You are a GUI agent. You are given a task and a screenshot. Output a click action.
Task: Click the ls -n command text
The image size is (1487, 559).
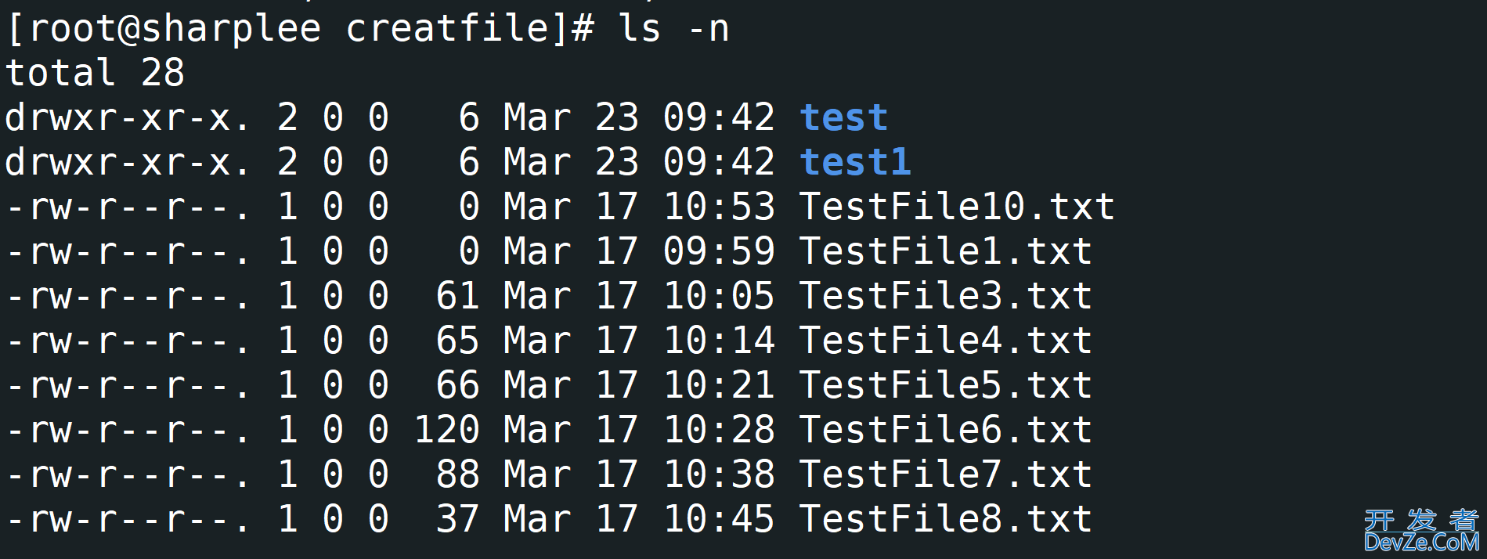pos(674,30)
